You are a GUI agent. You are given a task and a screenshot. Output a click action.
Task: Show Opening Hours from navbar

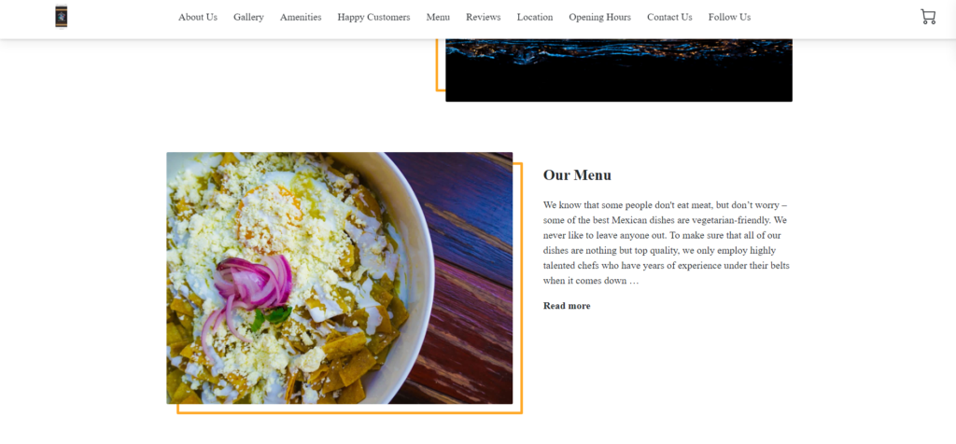pyautogui.click(x=600, y=17)
